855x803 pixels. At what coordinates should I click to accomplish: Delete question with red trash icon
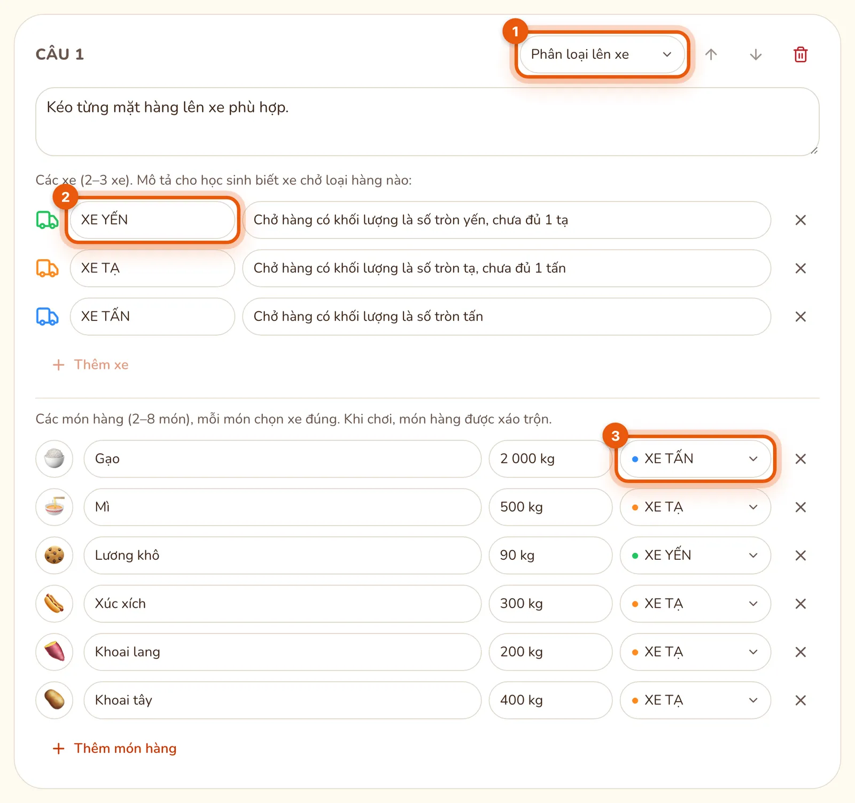(800, 55)
